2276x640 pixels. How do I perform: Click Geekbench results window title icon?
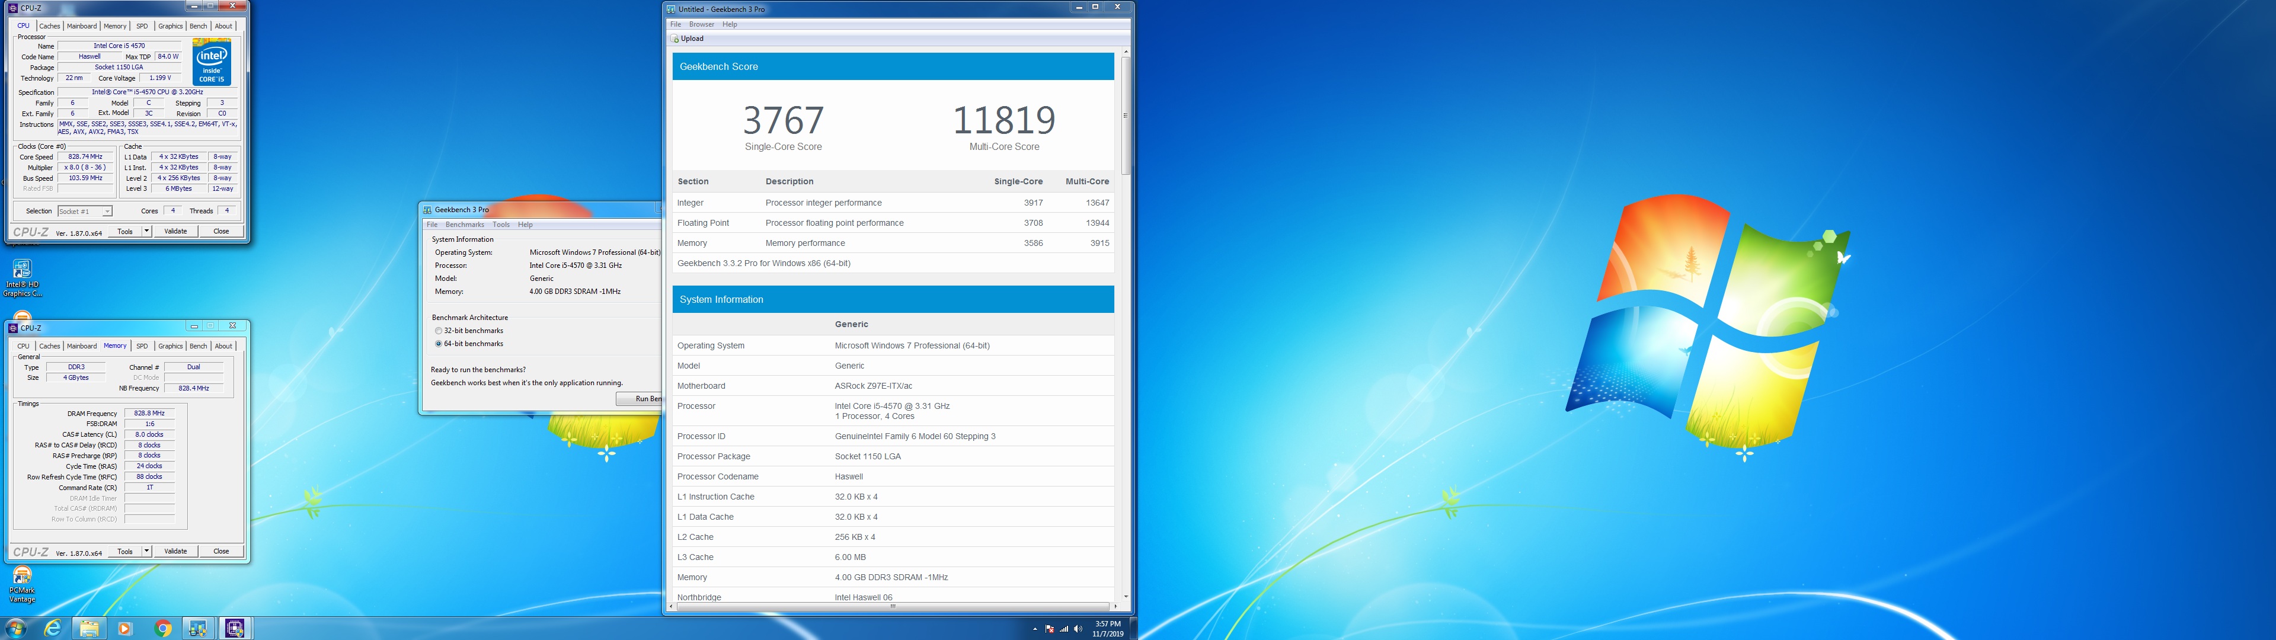[x=672, y=9]
